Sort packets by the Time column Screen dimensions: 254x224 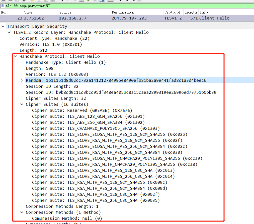pos(40,12)
